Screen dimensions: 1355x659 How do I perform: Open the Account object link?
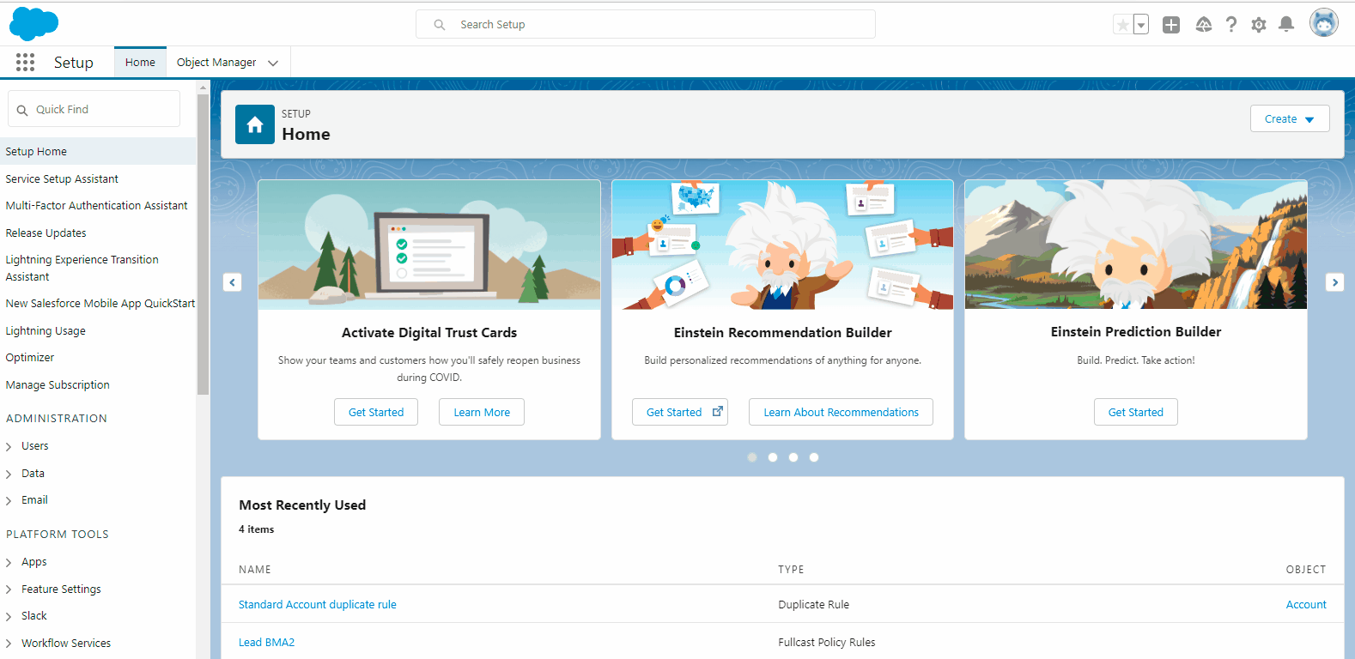click(x=1306, y=604)
